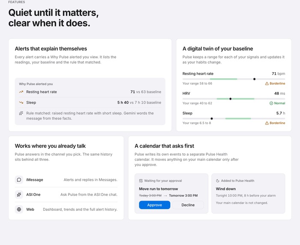
Task: Click the falling trend icon beside Sleep
Action: point(21,103)
